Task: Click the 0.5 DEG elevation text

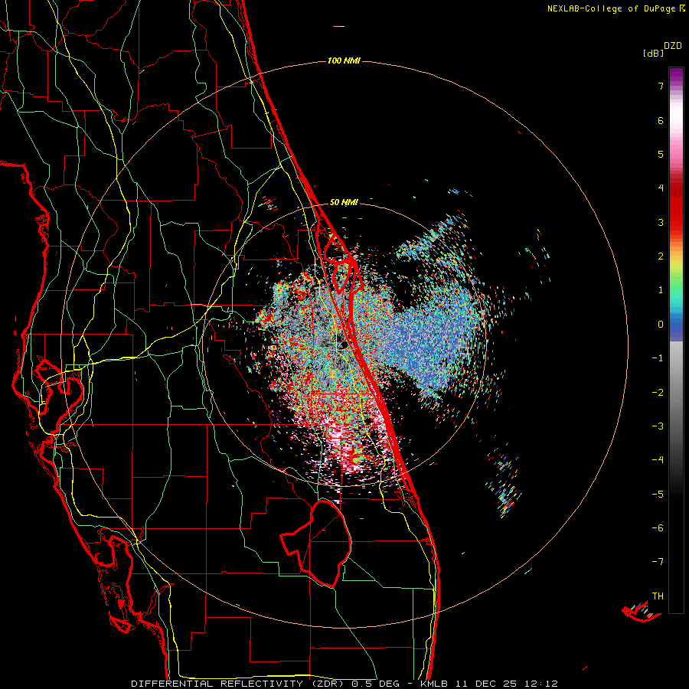Action: click(x=377, y=684)
